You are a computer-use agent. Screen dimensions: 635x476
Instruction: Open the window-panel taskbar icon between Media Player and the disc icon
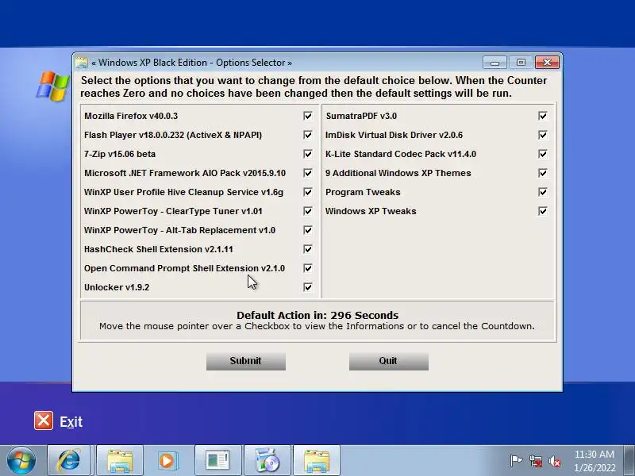click(x=217, y=461)
